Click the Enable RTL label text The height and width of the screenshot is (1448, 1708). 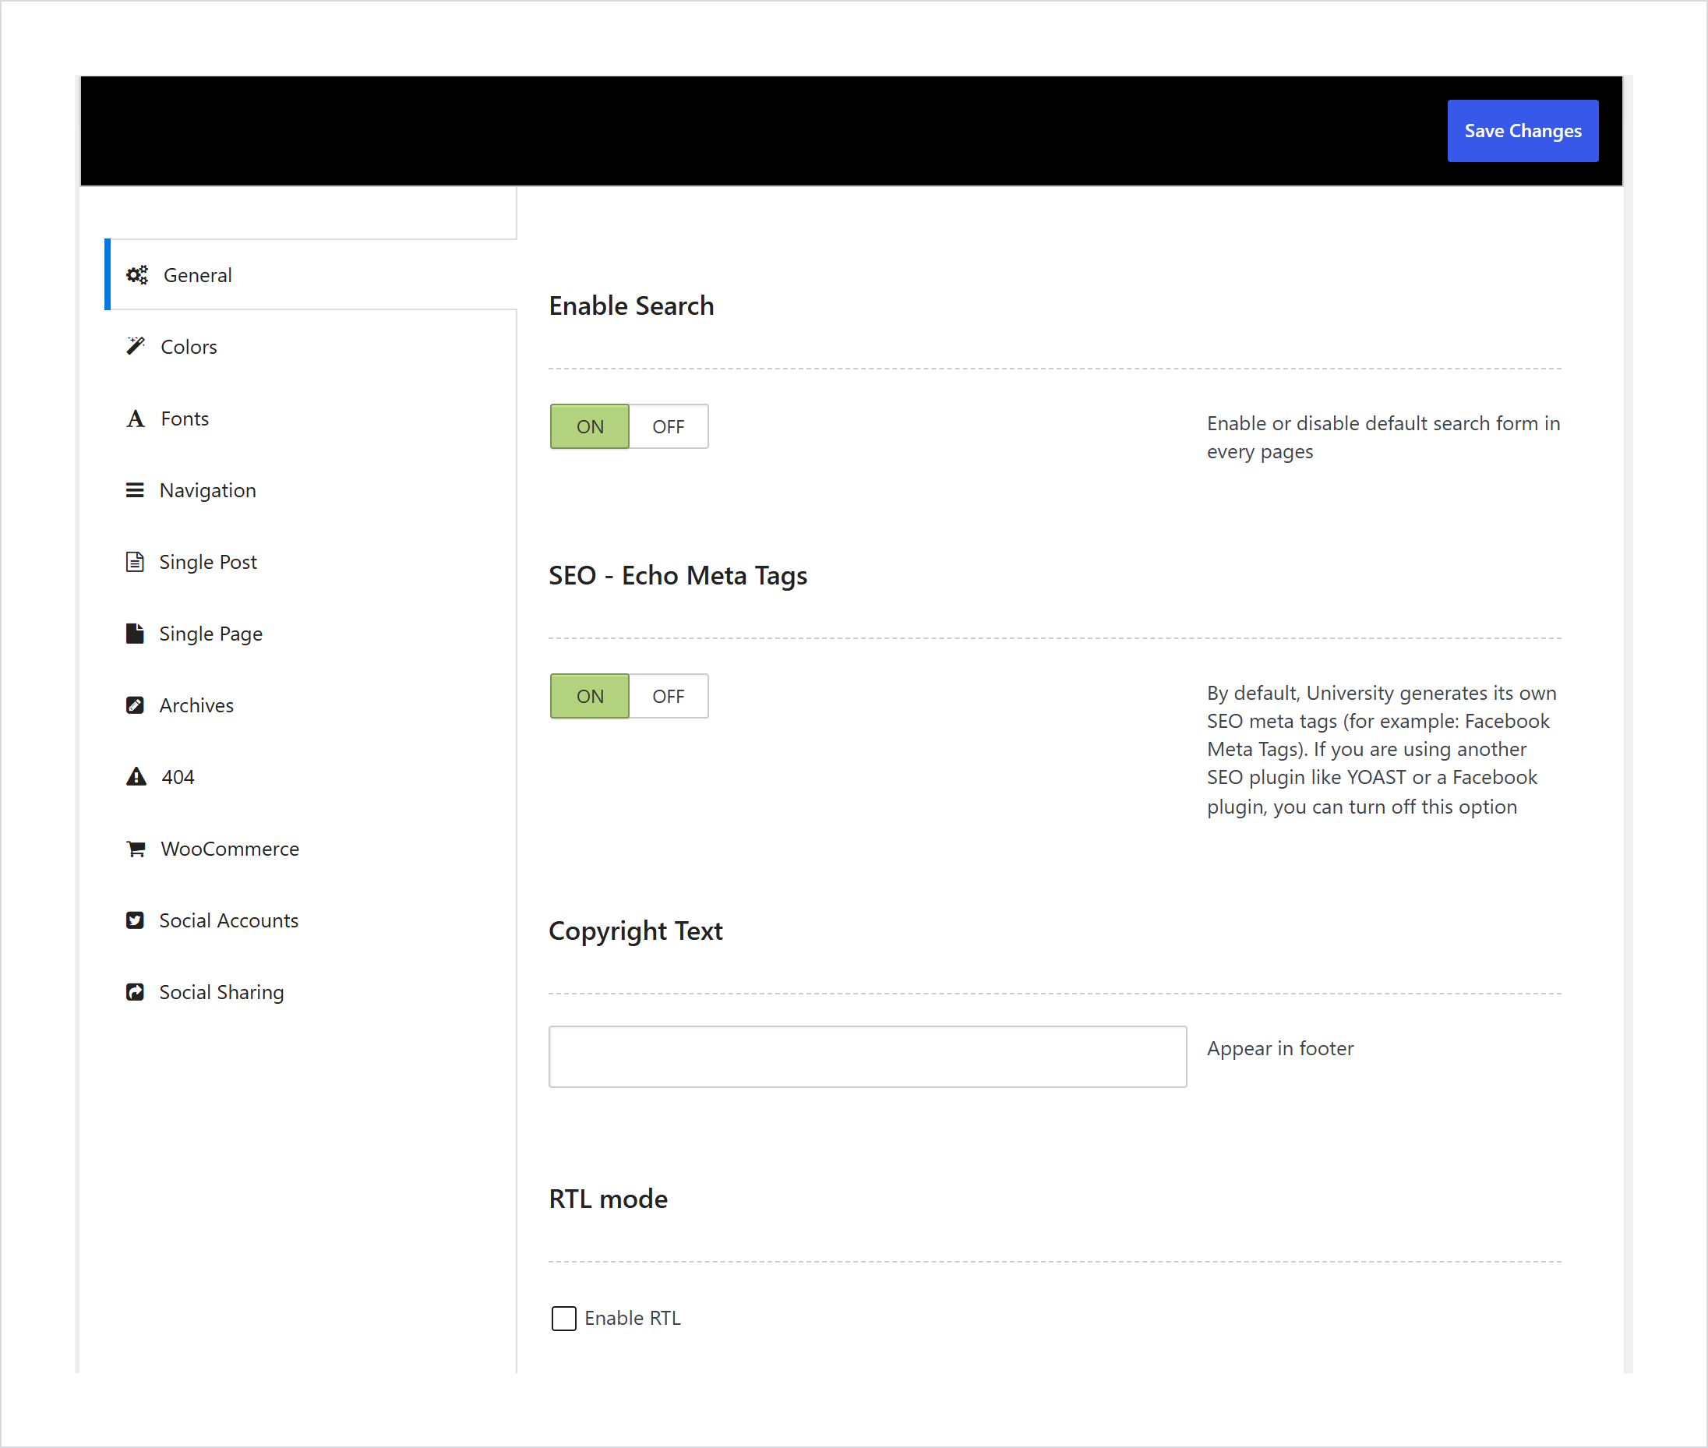632,1319
